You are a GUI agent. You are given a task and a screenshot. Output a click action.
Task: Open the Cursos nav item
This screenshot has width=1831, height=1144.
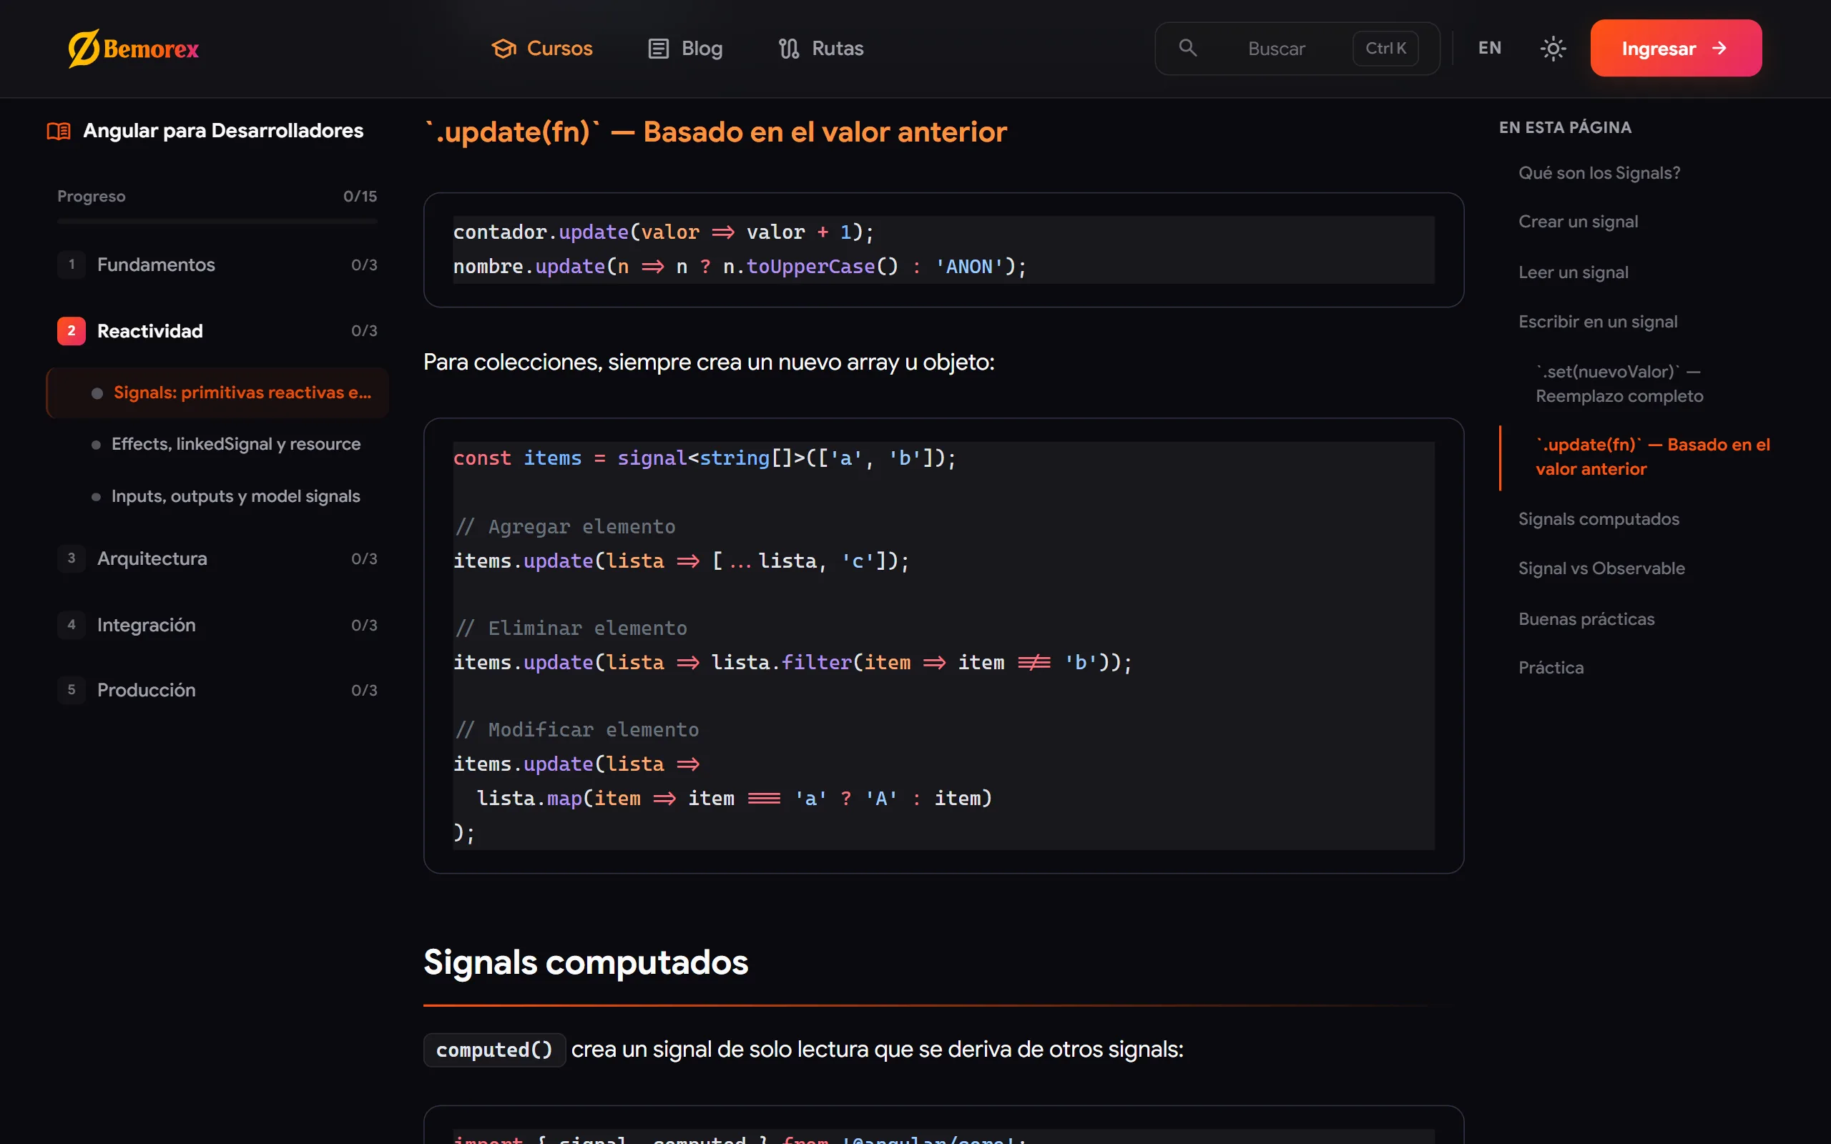[x=541, y=49]
